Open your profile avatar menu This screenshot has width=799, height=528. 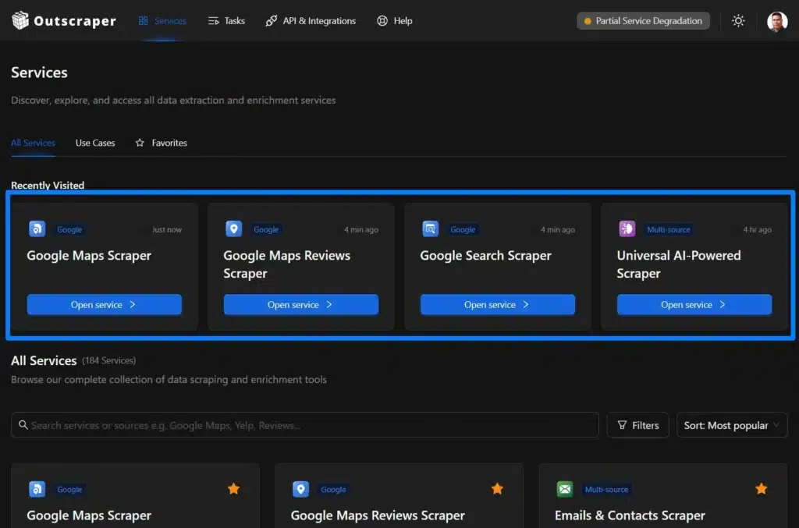coord(778,20)
